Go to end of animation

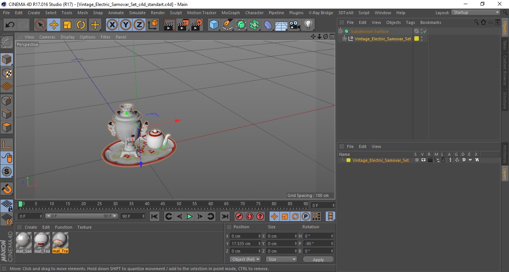(225, 216)
